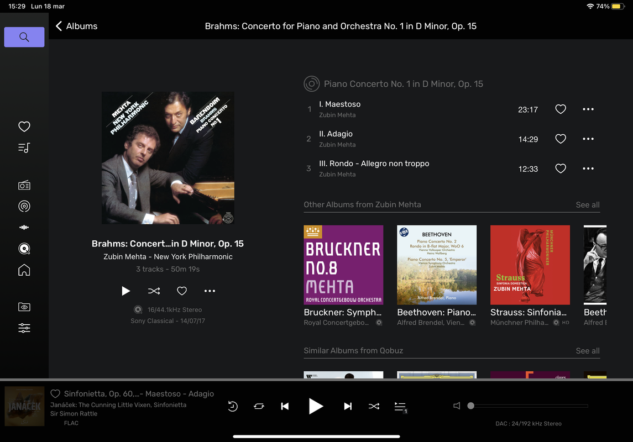Open the Bruckner No.8 Mehta album cover
This screenshot has height=442, width=633.
(343, 265)
